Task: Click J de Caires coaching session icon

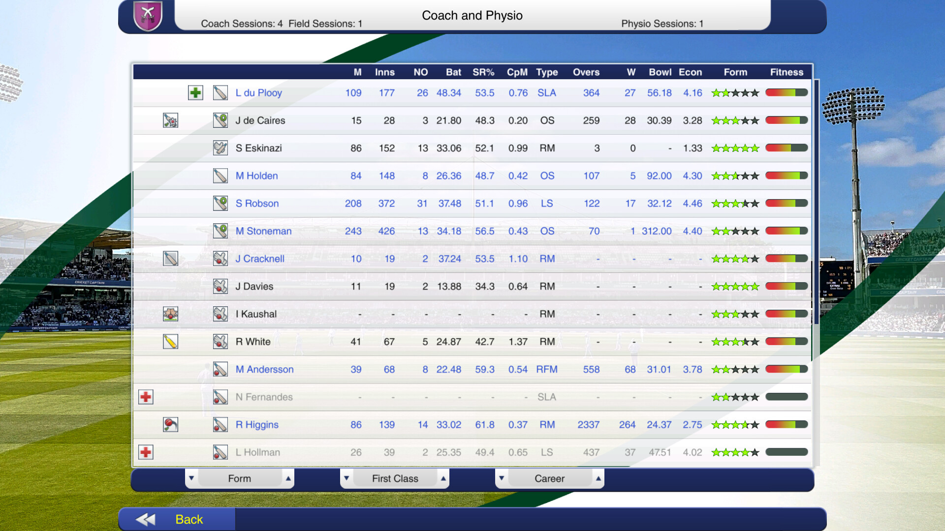Action: click(x=170, y=120)
